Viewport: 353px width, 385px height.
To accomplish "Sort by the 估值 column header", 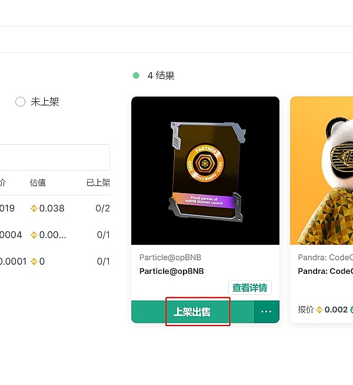I will (x=38, y=182).
